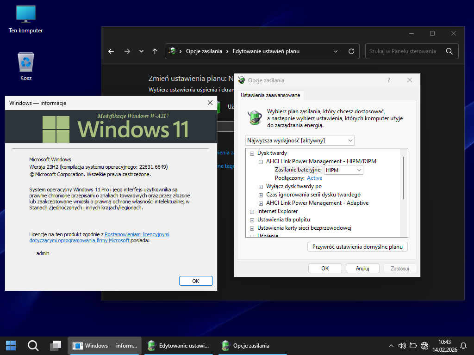This screenshot has width=474, height=355.
Task: Open the Start menu
Action: (x=11, y=345)
